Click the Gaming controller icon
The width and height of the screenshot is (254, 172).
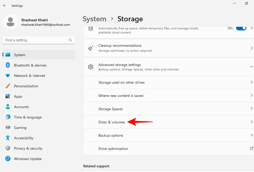pos(8,127)
